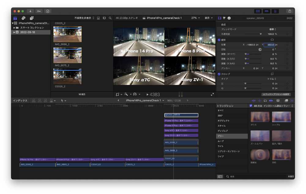Toggle timeline panel layout icon in toolbar

(267, 11)
